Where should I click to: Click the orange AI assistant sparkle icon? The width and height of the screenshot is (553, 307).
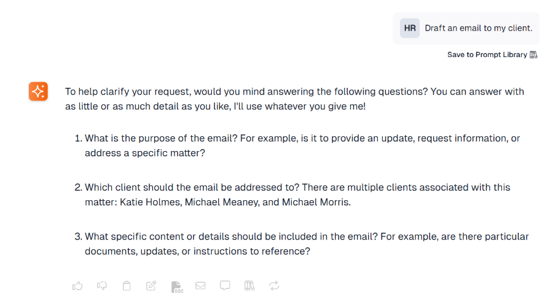[x=38, y=91]
